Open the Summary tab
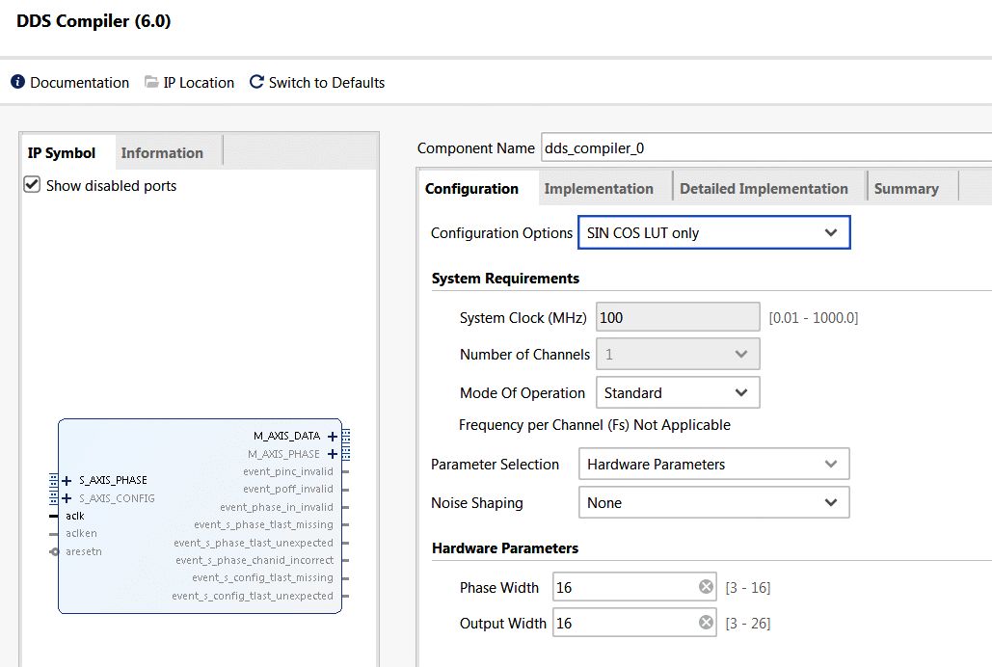Viewport: 992px width, 667px height. (905, 189)
